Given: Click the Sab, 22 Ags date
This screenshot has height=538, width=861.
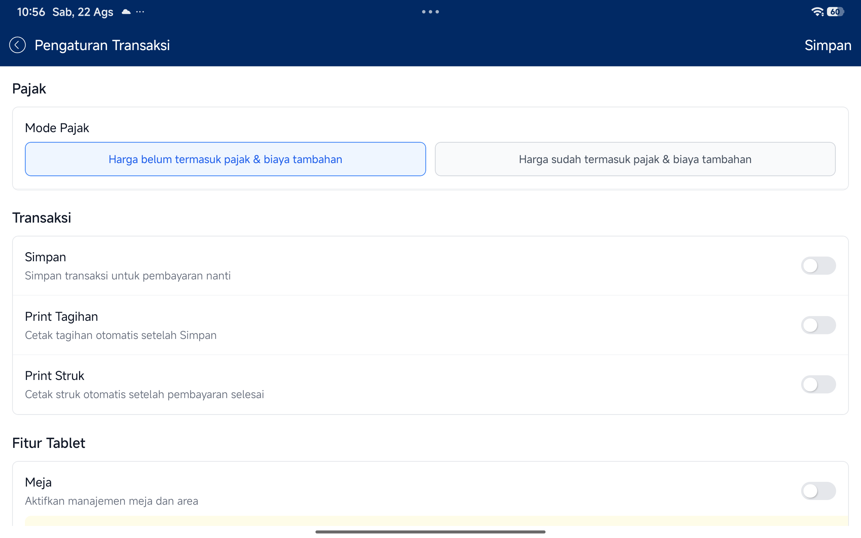Looking at the screenshot, I should click(82, 12).
